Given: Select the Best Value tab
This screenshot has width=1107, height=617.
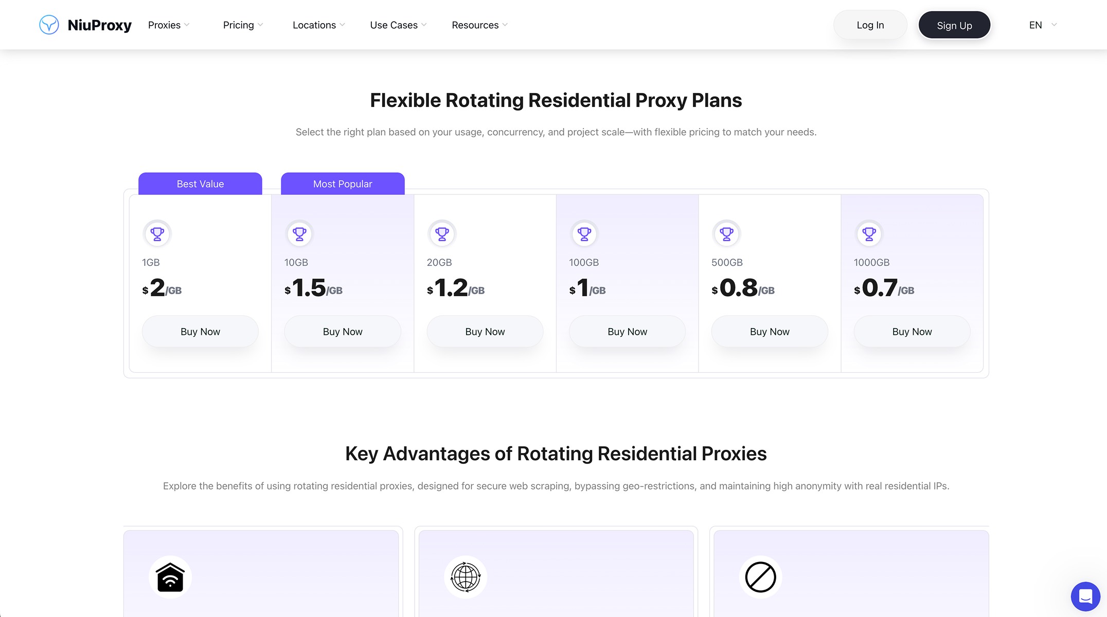Looking at the screenshot, I should [x=200, y=184].
